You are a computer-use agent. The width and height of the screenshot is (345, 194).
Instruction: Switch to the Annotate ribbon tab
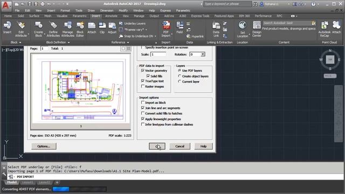111,16
